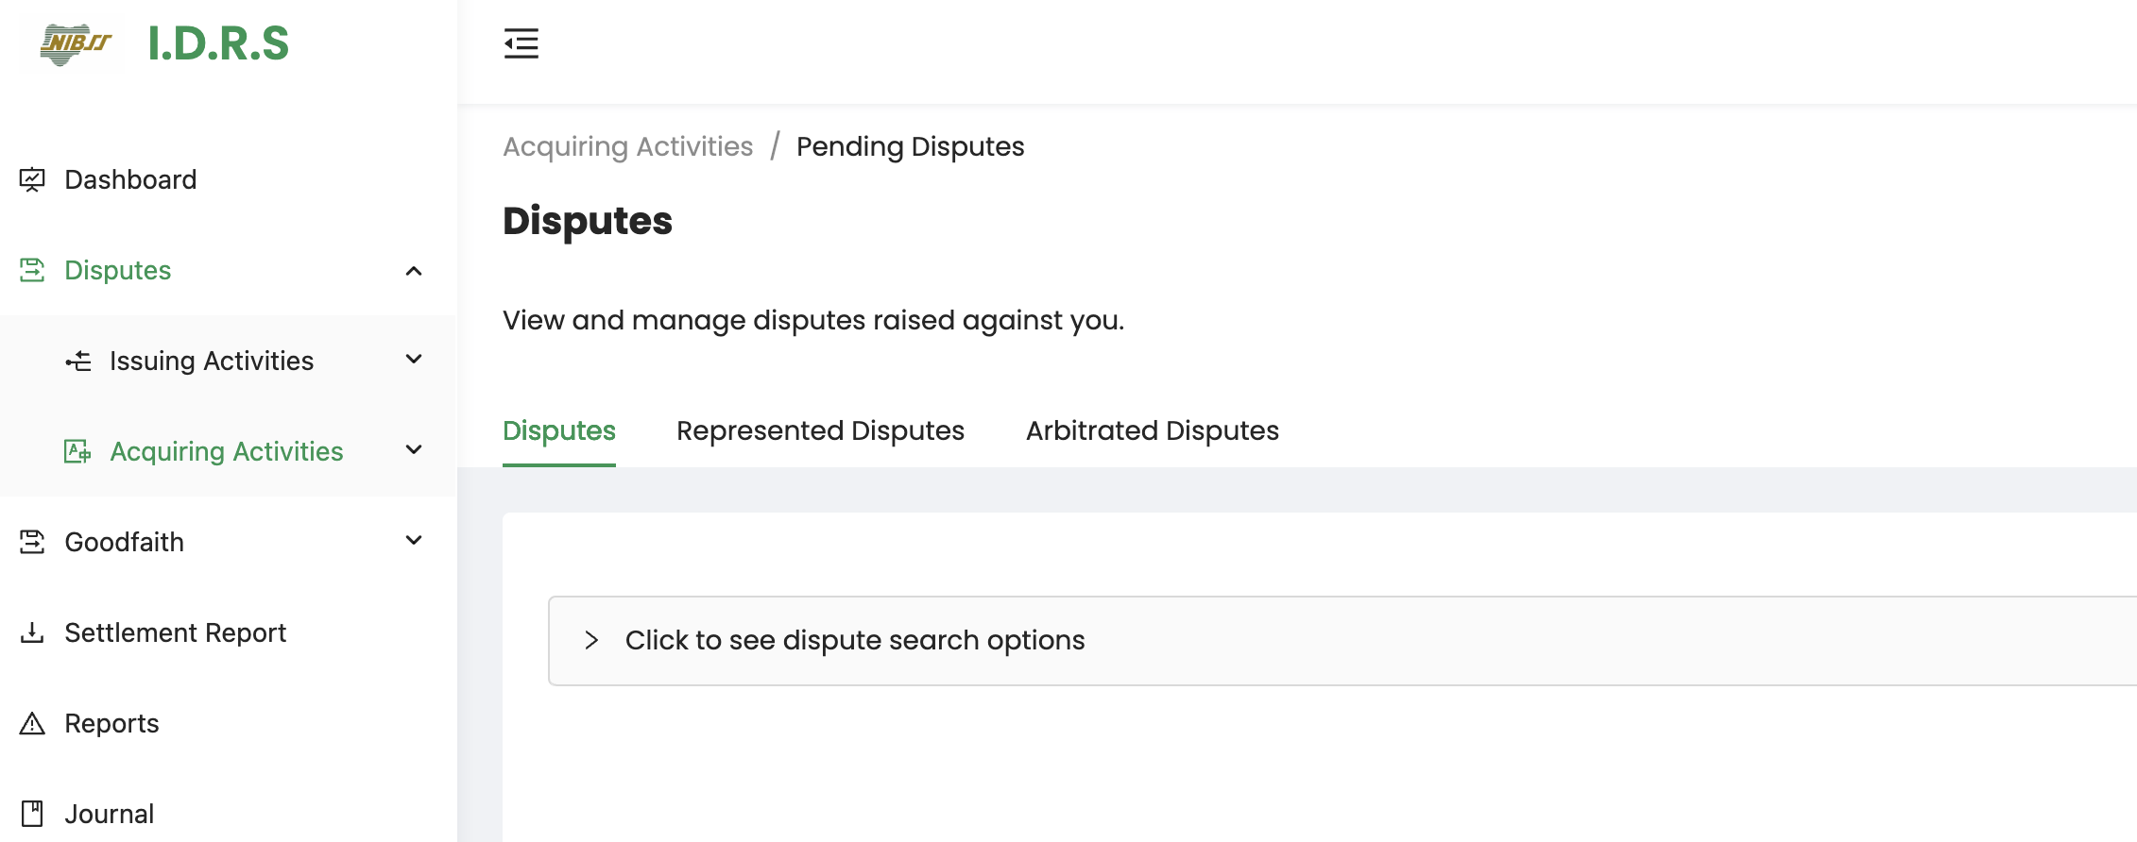Screen dimensions: 2137x842
Task: Switch to Arbitrated Disputes tab
Action: point(1153,431)
